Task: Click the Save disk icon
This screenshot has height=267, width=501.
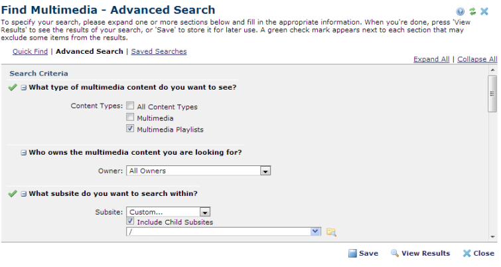Action: point(352,253)
